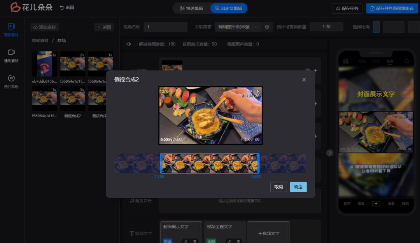Select the second aspect ratio option
Image resolution: width=420 pixels, height=243 pixels.
394,27
